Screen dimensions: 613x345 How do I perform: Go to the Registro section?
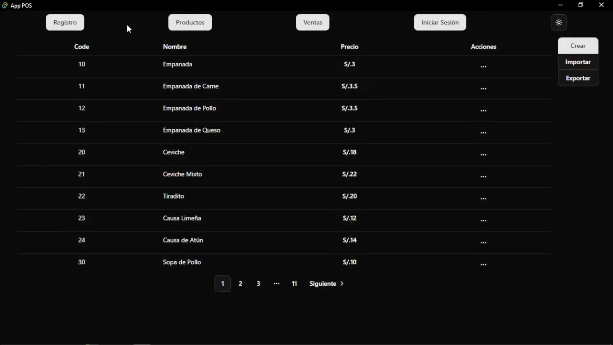(x=65, y=22)
